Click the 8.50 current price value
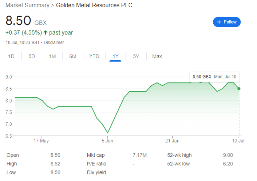257x181 pixels. point(18,21)
